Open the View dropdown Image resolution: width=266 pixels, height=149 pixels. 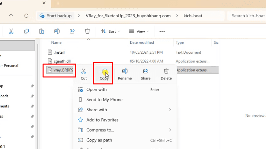coord(139,31)
